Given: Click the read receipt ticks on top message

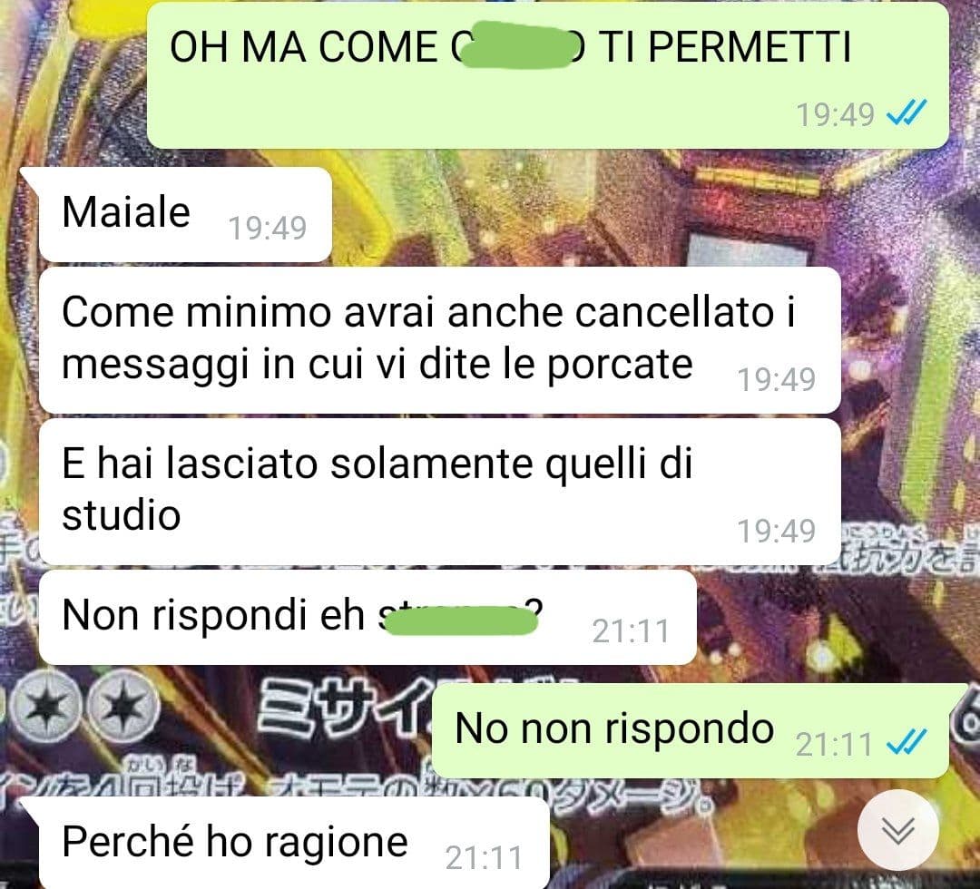Looking at the screenshot, I should pos(907,112).
